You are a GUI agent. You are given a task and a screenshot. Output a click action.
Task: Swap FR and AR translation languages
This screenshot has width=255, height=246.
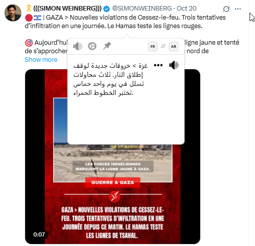[163, 46]
